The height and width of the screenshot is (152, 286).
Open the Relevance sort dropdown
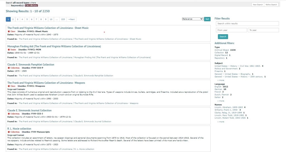coord(192,19)
